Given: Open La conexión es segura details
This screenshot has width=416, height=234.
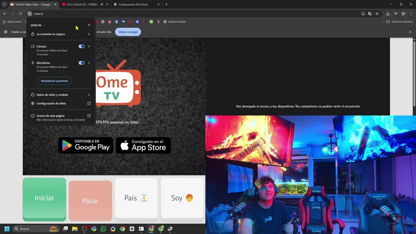Looking at the screenshot, I should coord(61,34).
